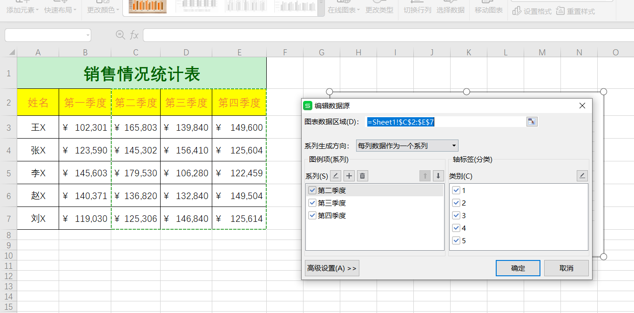Move series down with the down arrow
This screenshot has height=313, width=634.
point(438,176)
